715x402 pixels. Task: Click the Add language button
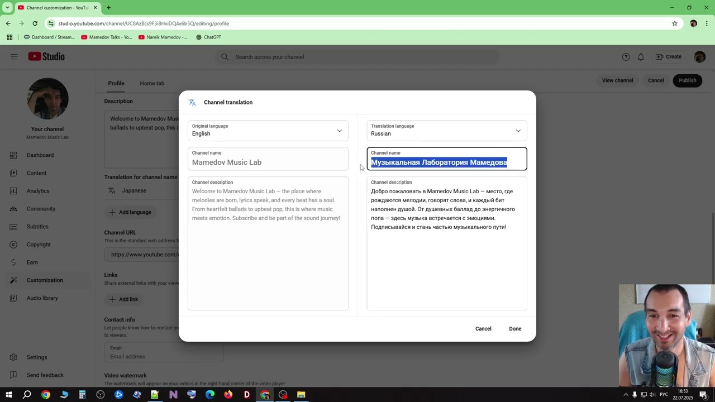point(131,212)
